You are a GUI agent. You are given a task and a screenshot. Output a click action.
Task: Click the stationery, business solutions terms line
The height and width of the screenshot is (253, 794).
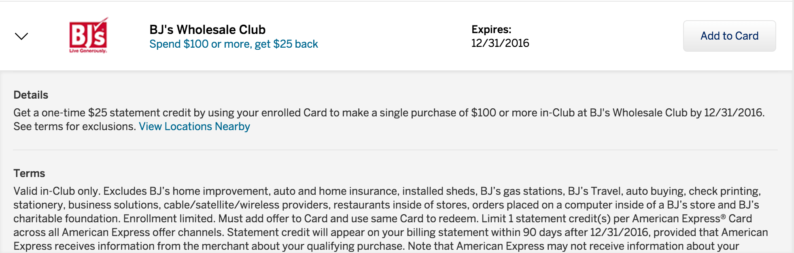click(x=386, y=205)
